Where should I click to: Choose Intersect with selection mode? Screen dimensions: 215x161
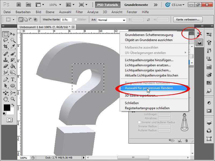[35, 20]
